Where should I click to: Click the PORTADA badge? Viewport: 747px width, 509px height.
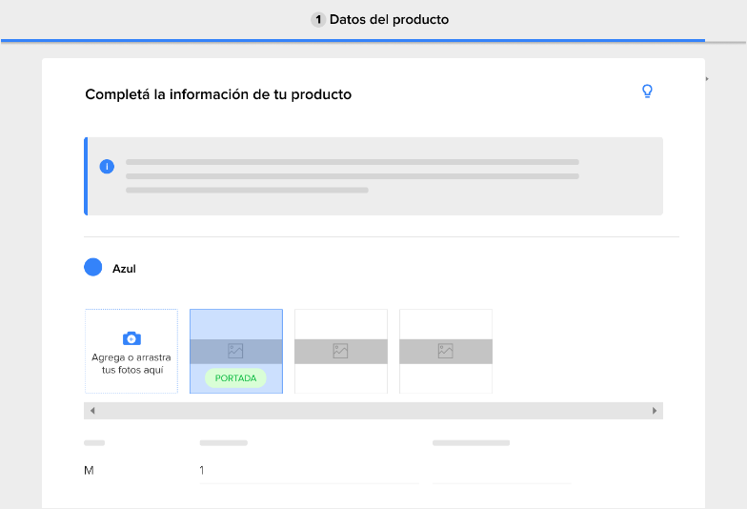click(x=235, y=377)
